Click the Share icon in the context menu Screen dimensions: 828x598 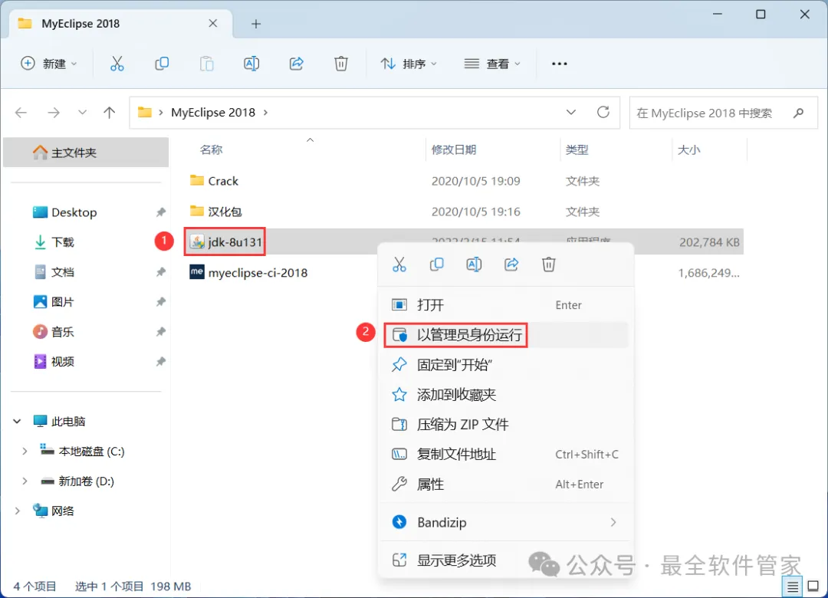tap(511, 264)
